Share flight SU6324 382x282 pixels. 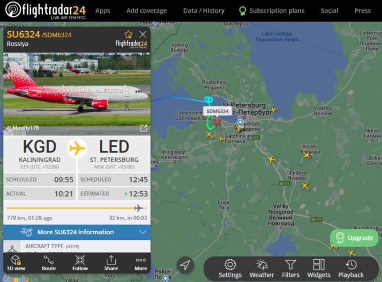click(111, 263)
